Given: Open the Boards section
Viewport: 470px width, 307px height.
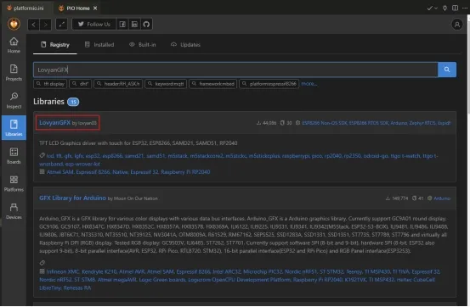Looking at the screenshot, I should (14, 156).
